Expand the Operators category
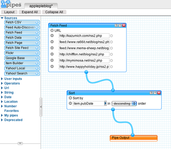This screenshot has height=149, width=171. click(x=2, y=83)
